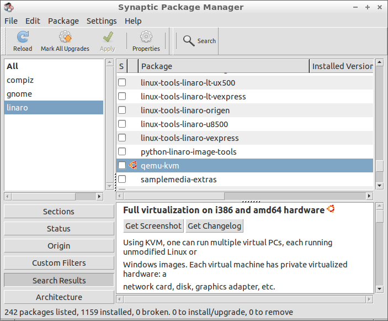Click the Sections filter button

[x=59, y=212]
